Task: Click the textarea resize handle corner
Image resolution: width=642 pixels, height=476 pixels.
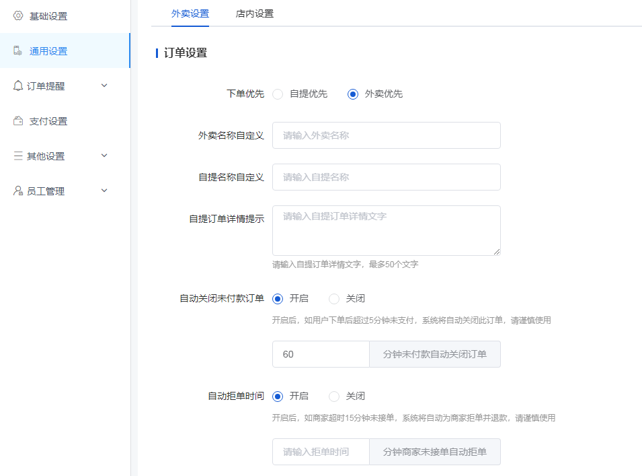Action: click(497, 252)
